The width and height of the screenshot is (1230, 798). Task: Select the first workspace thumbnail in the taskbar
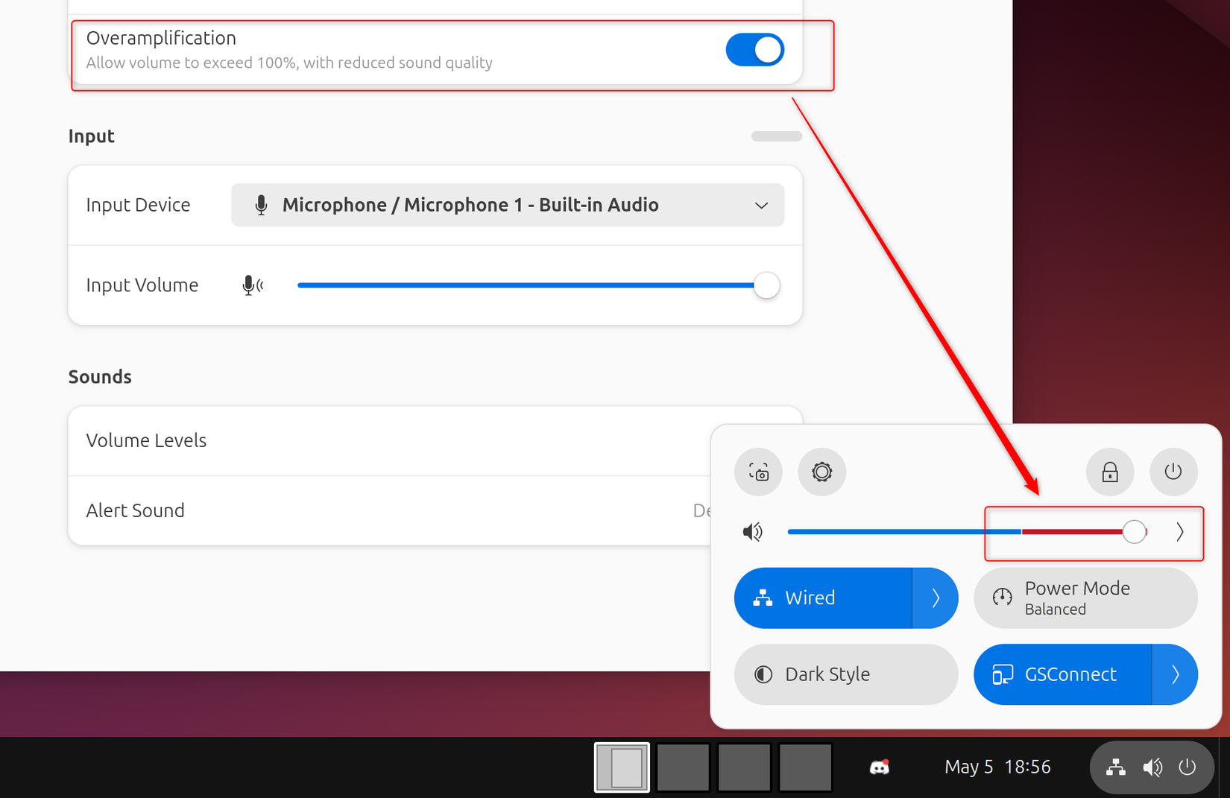point(622,767)
